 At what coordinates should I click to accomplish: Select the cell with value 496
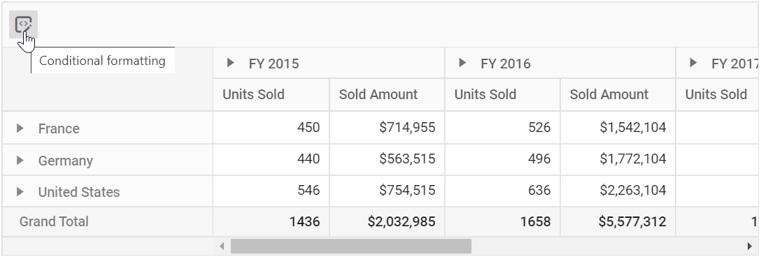point(502,159)
